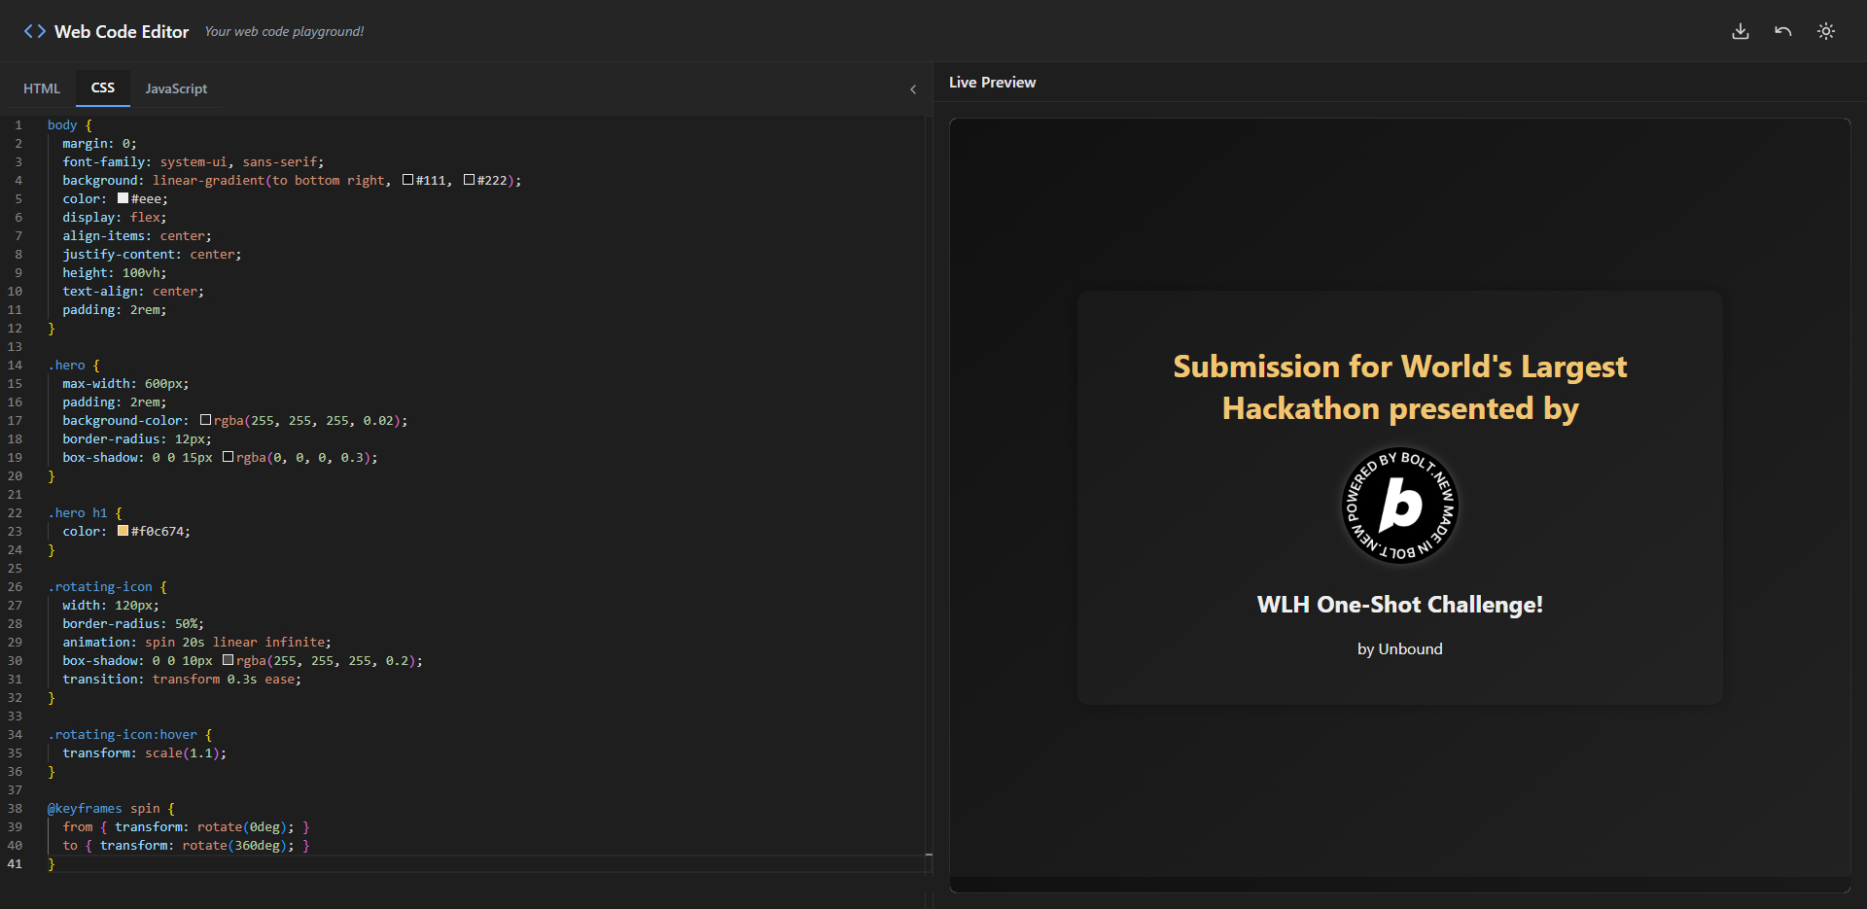Click the "@keyframes spin {" line
Image resolution: width=1867 pixels, height=909 pixels.
click(x=112, y=808)
